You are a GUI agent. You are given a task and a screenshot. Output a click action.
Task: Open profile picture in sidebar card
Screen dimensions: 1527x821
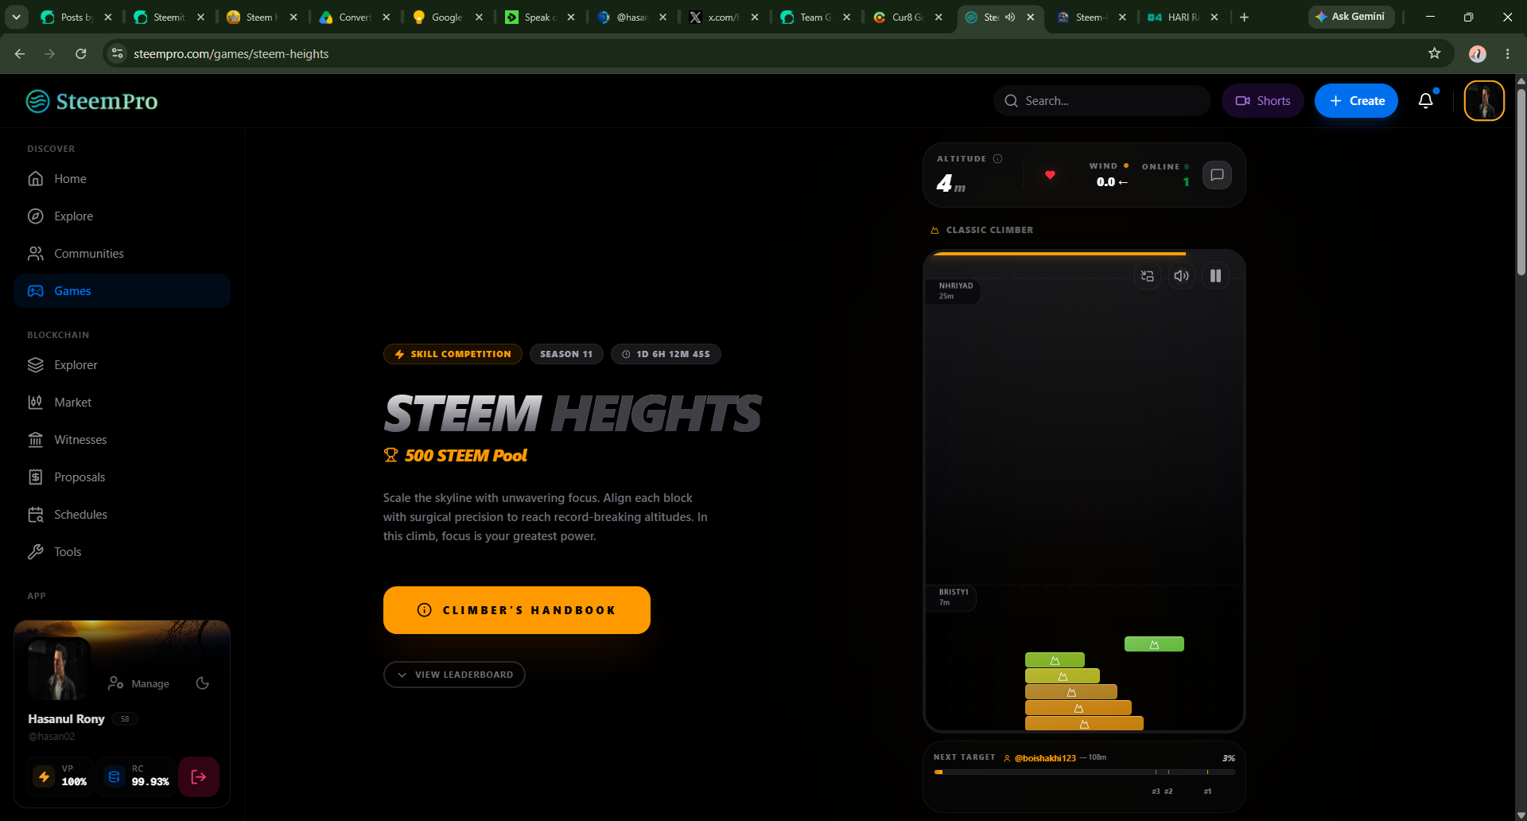point(59,669)
